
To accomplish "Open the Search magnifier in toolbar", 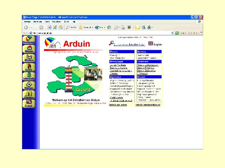I will point(71,27).
